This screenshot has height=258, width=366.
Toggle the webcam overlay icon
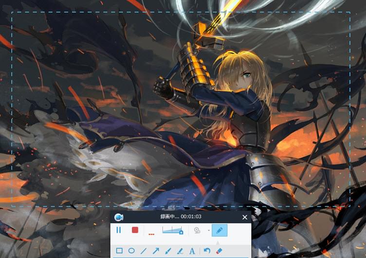[197, 230]
